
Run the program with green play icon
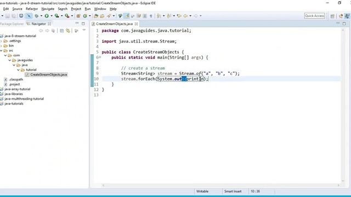coord(47,16)
